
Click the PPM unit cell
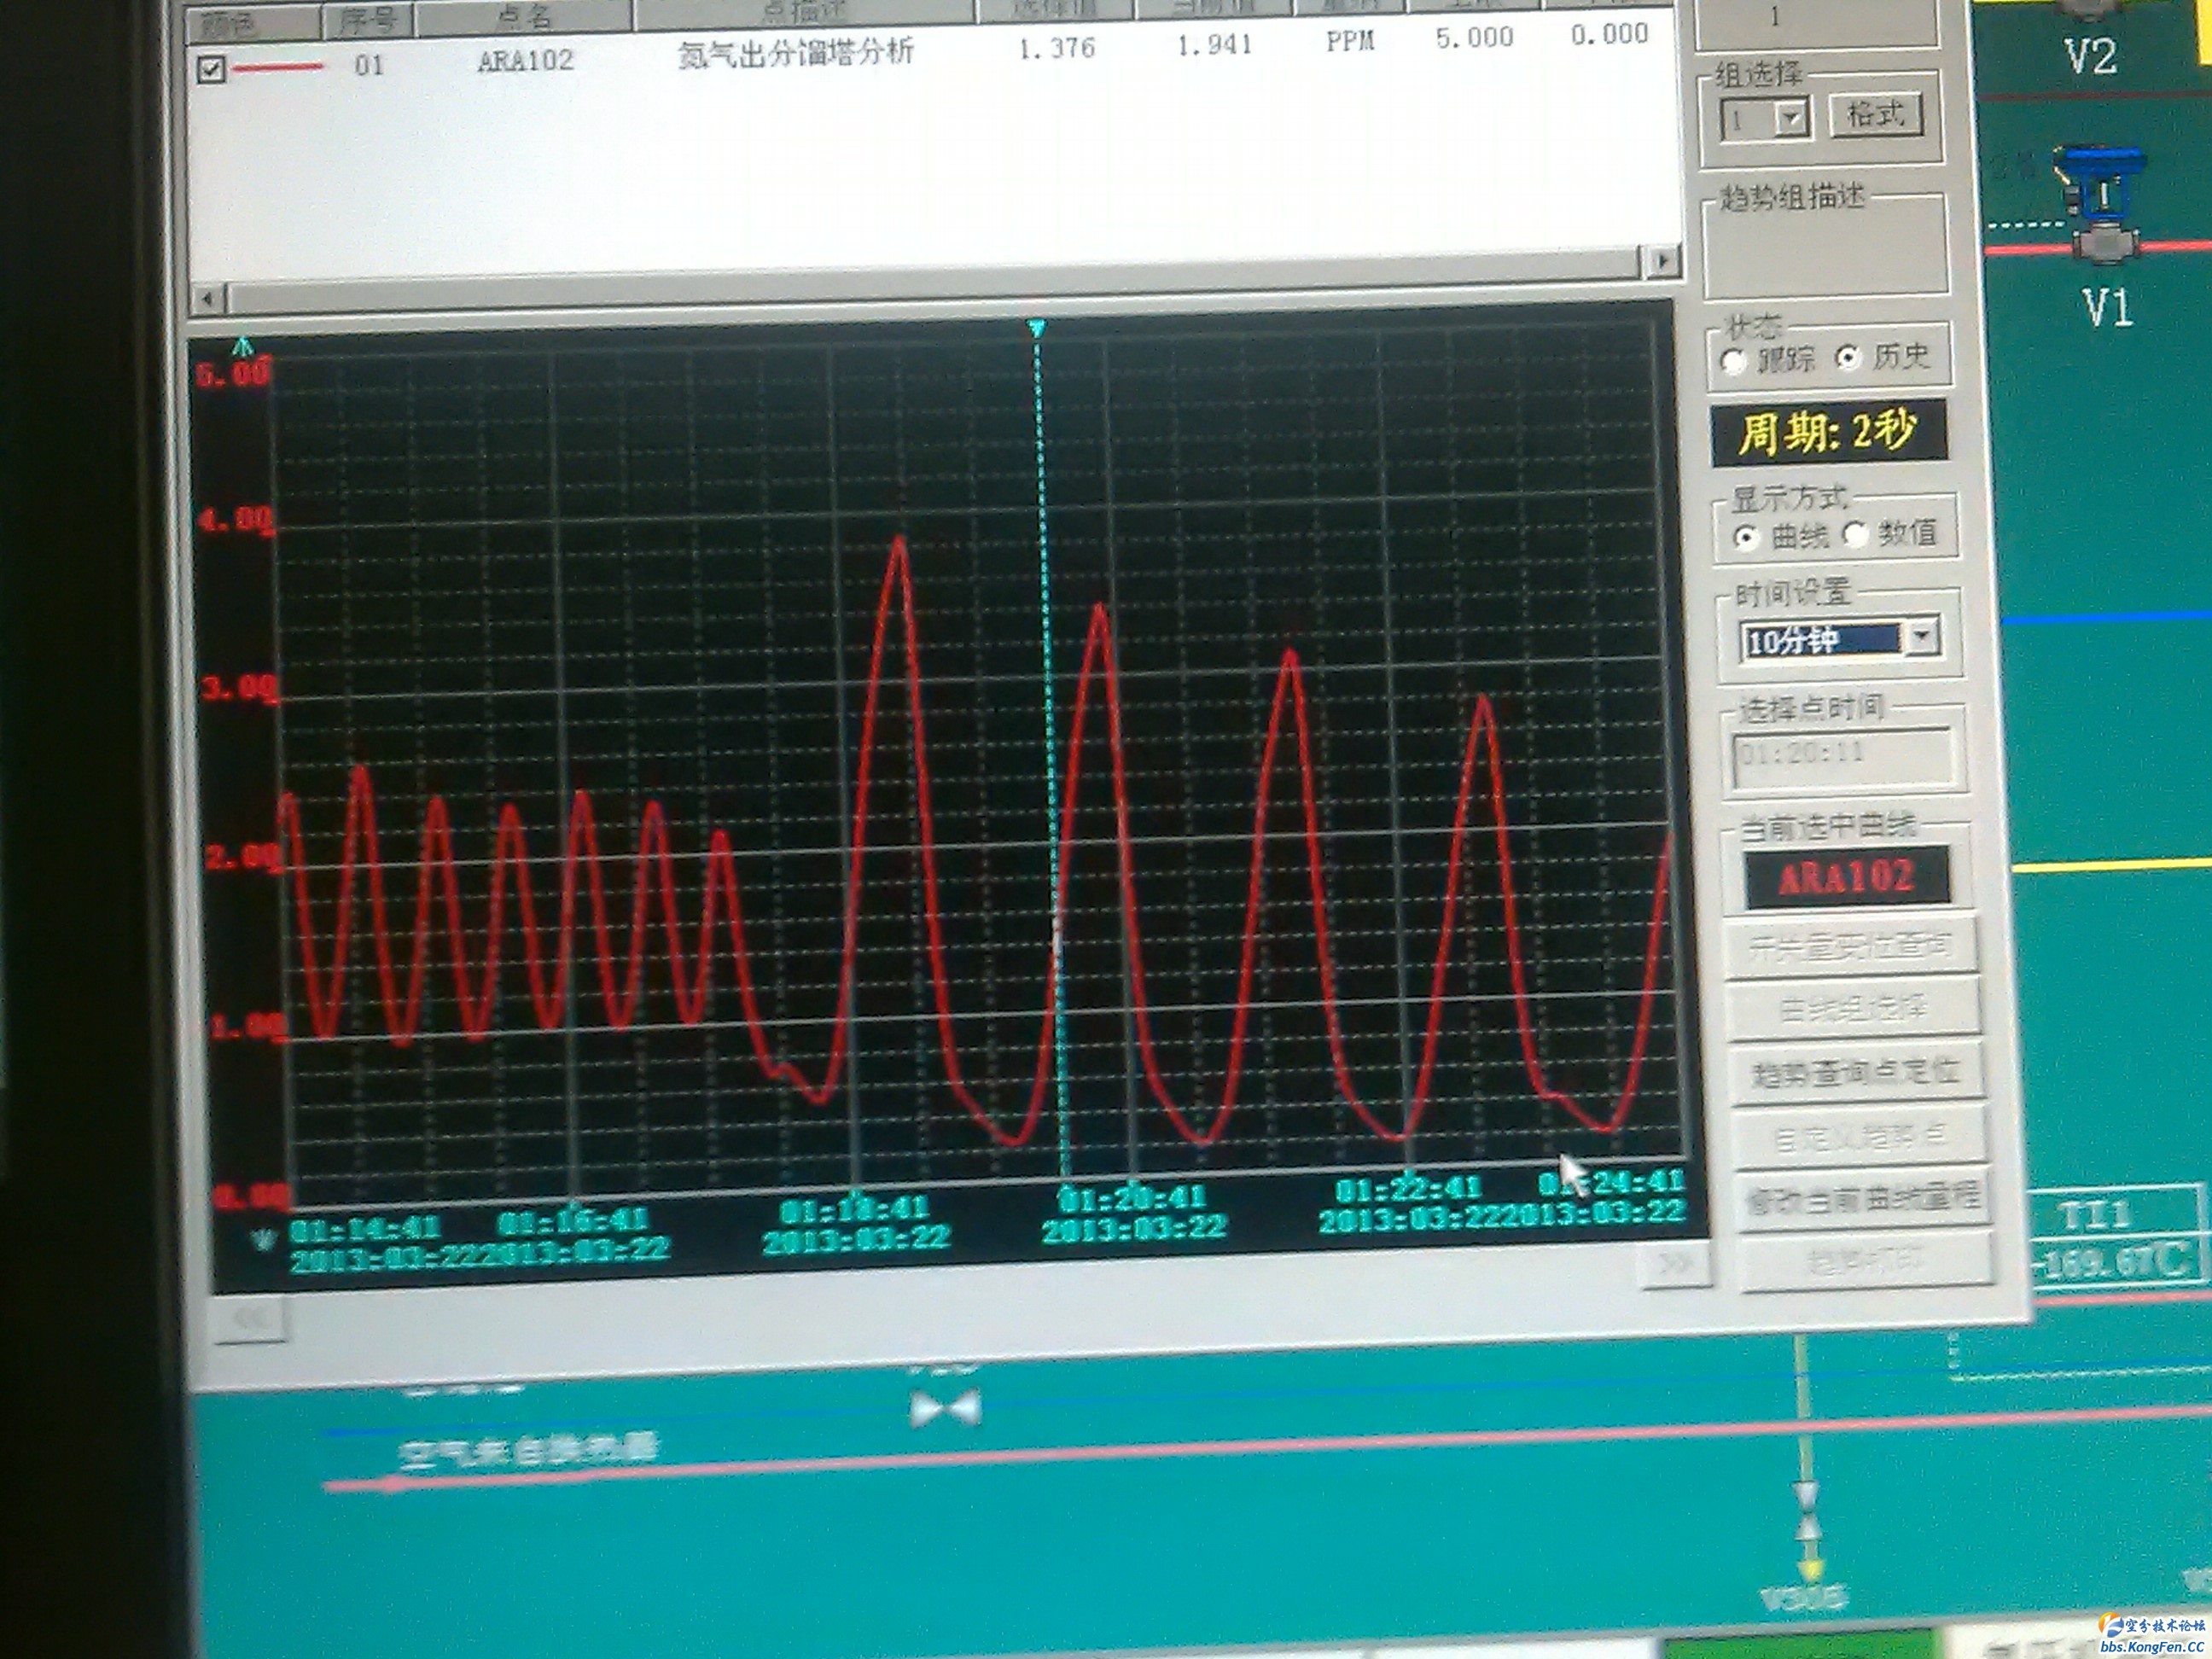point(1349,41)
